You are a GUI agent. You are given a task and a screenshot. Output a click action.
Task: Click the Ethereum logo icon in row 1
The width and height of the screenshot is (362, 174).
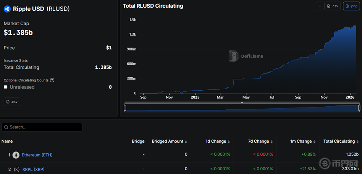coord(16,155)
